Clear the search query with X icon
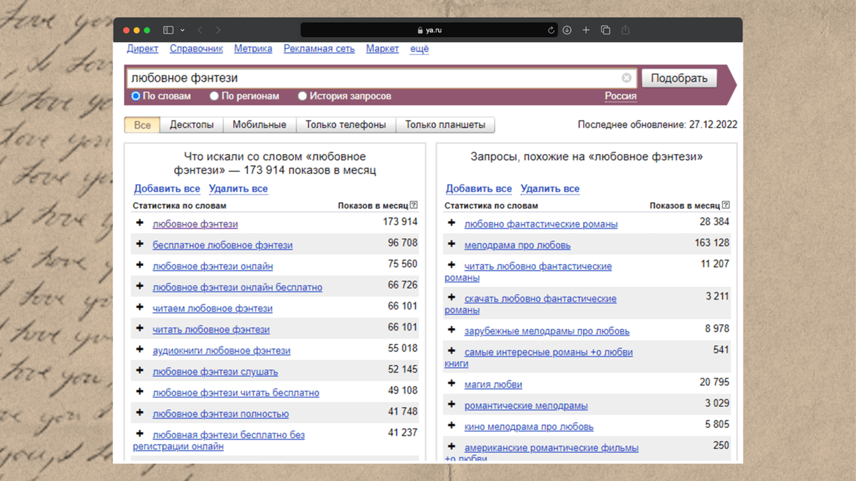The image size is (856, 481). (x=627, y=78)
